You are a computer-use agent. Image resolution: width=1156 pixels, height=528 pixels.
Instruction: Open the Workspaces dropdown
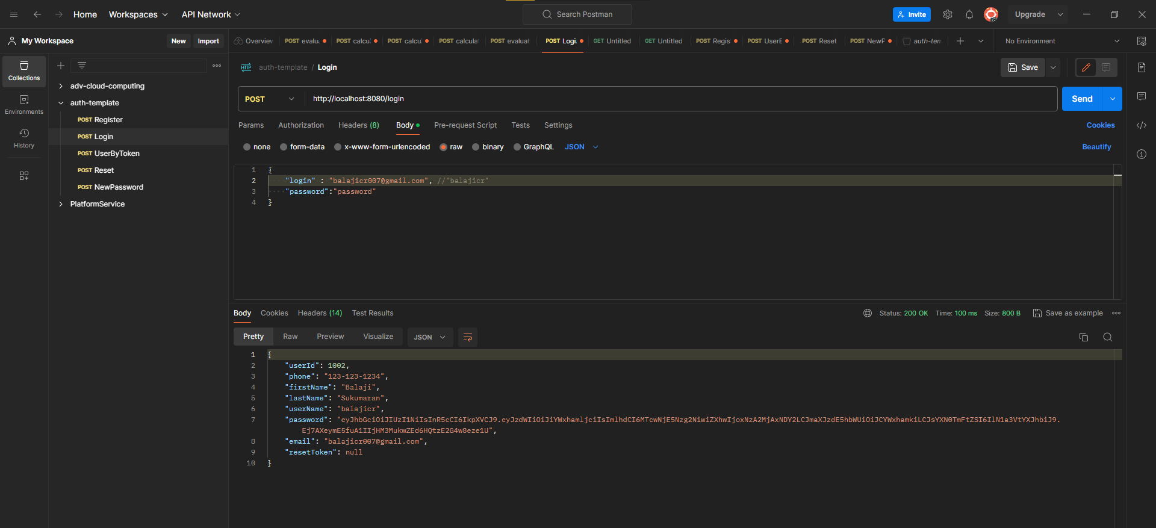[x=138, y=14]
